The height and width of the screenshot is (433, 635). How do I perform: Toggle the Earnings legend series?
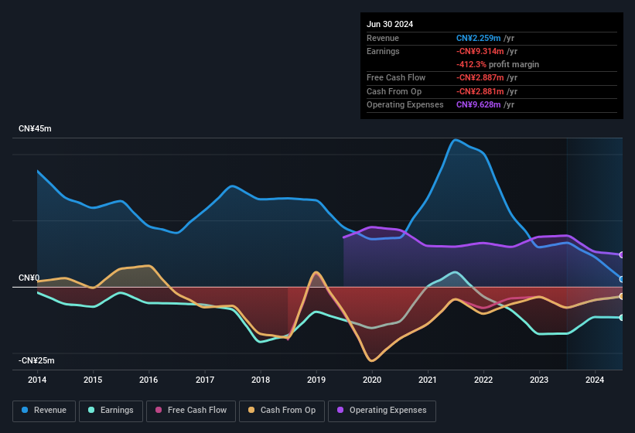(111, 411)
